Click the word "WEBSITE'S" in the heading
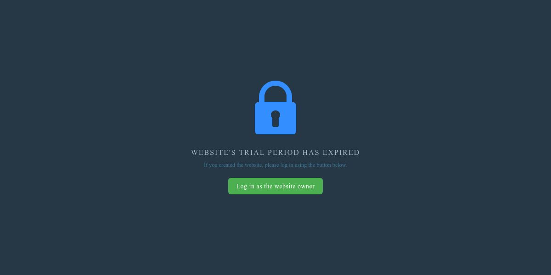The width and height of the screenshot is (551, 275). tap(213, 152)
